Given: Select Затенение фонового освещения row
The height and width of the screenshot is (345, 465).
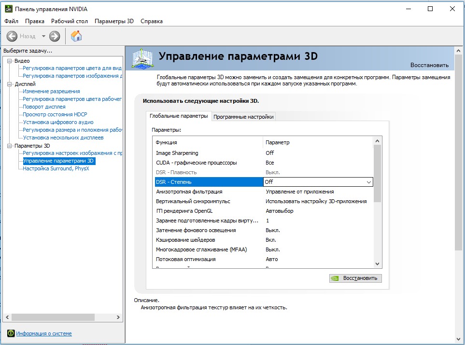Looking at the screenshot, I should tap(264, 230).
